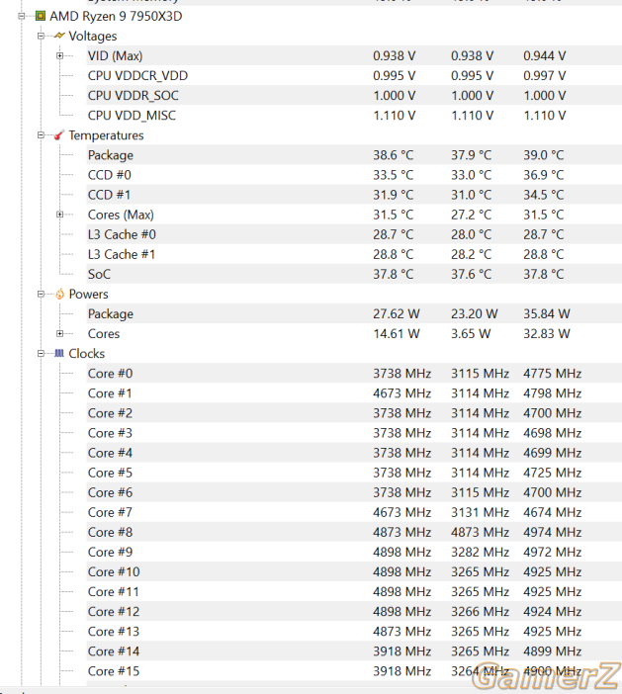Select the Core #3 clock row
The height and width of the screenshot is (694, 622).
pyautogui.click(x=354, y=433)
